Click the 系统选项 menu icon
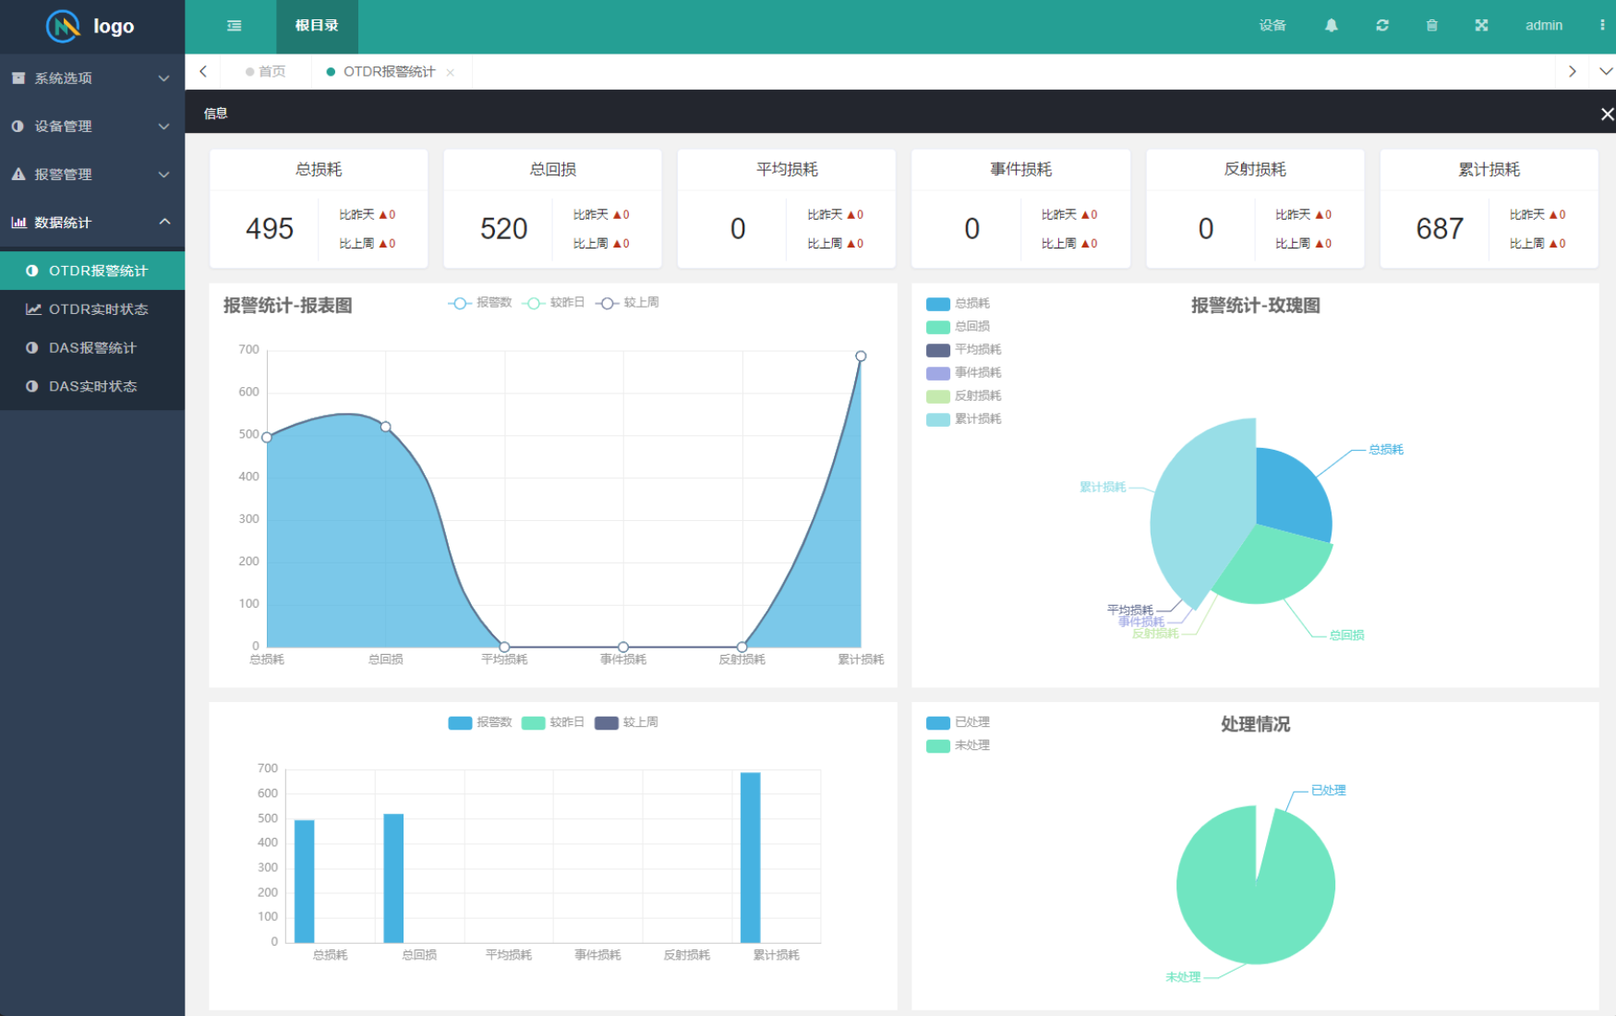Viewport: 1616px width, 1016px height. pos(18,79)
